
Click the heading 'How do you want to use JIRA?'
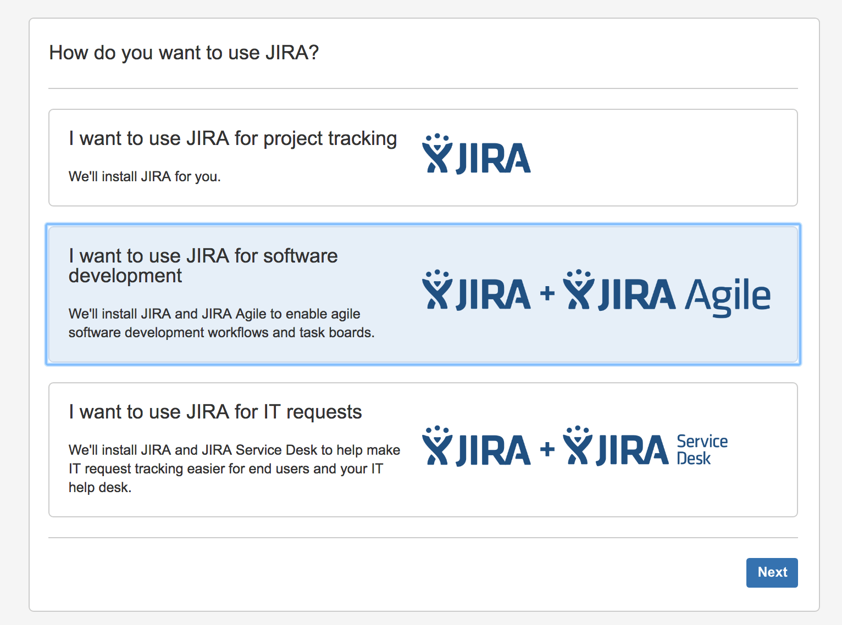coord(184,53)
